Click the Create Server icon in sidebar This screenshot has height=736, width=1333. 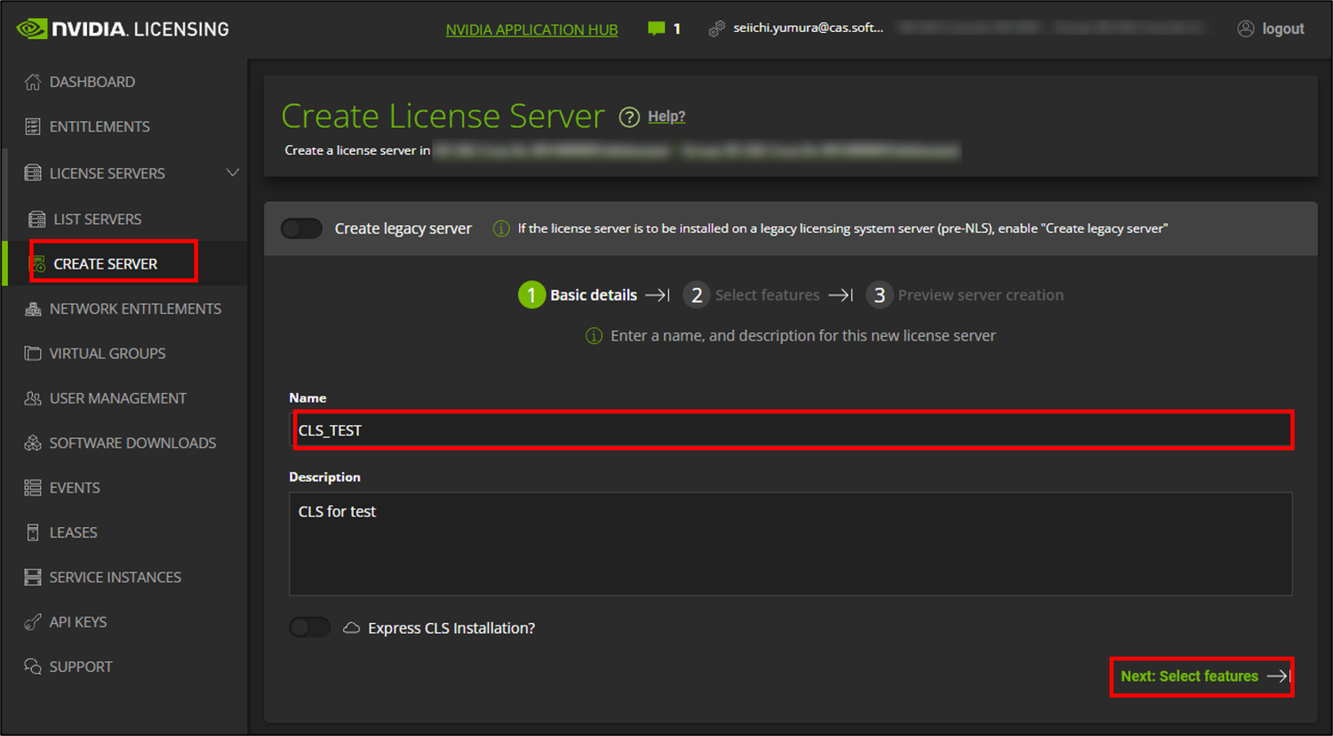[37, 264]
